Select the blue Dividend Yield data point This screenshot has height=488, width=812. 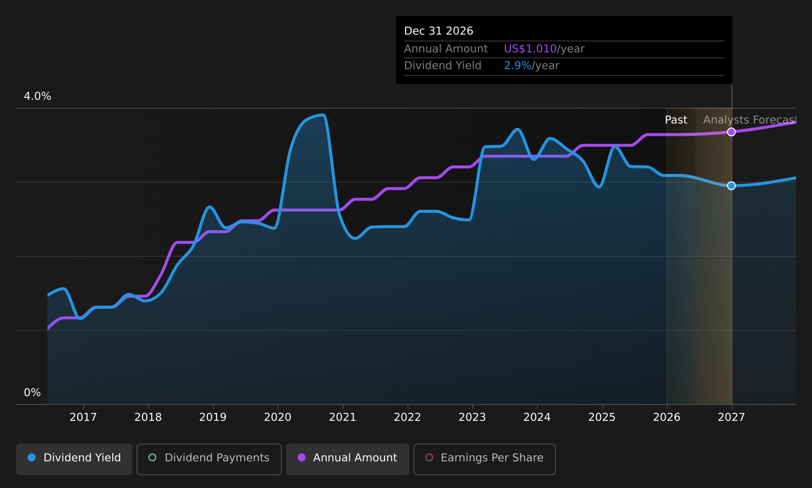click(x=731, y=186)
